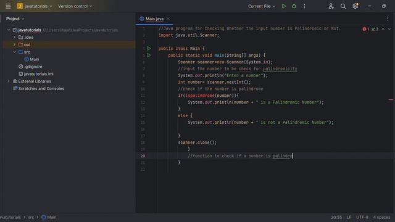
Task: Expand External Libraries node
Action: 9,81
